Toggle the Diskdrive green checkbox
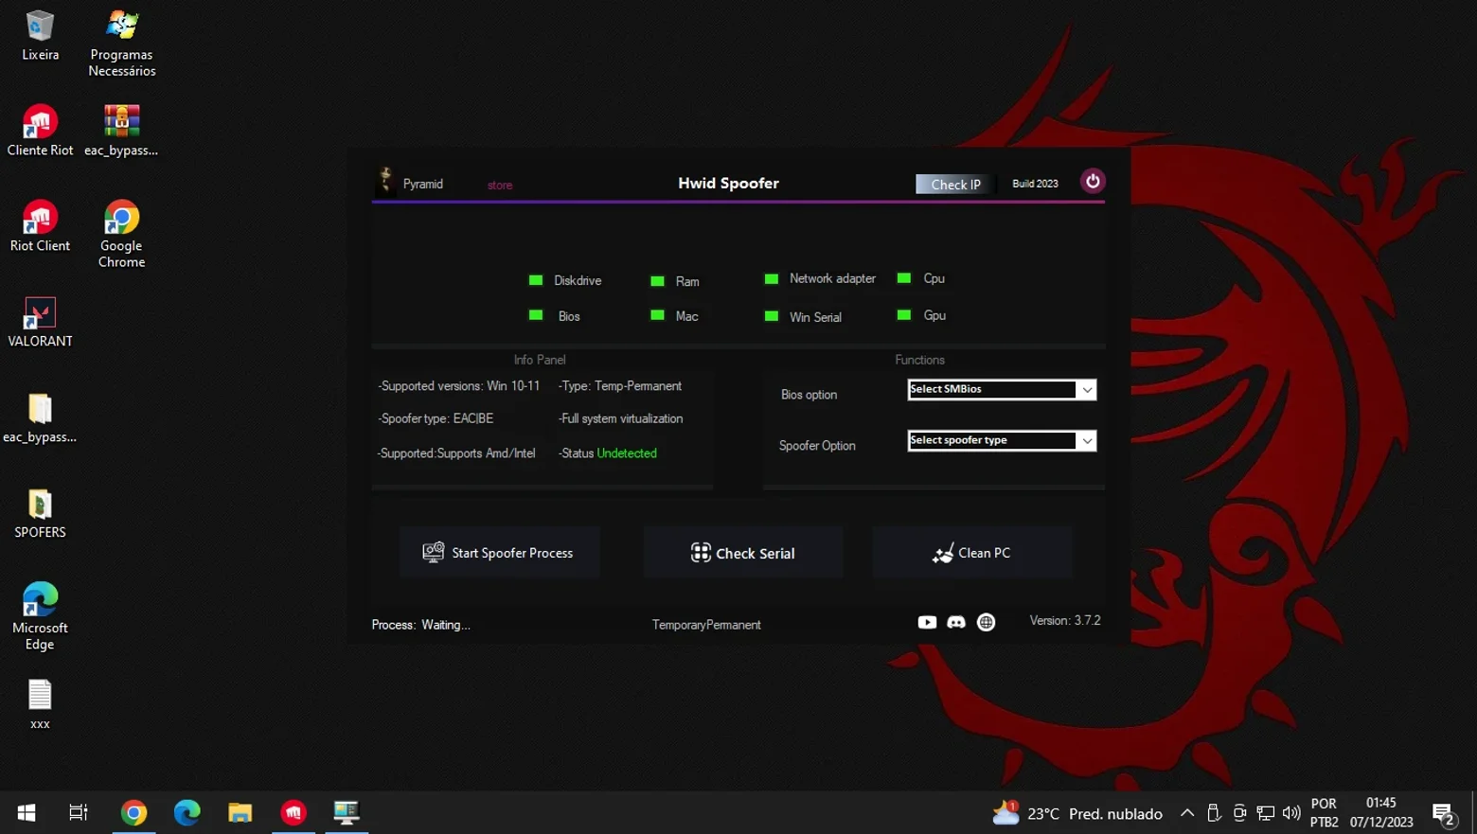Image resolution: width=1477 pixels, height=834 pixels. tap(536, 280)
